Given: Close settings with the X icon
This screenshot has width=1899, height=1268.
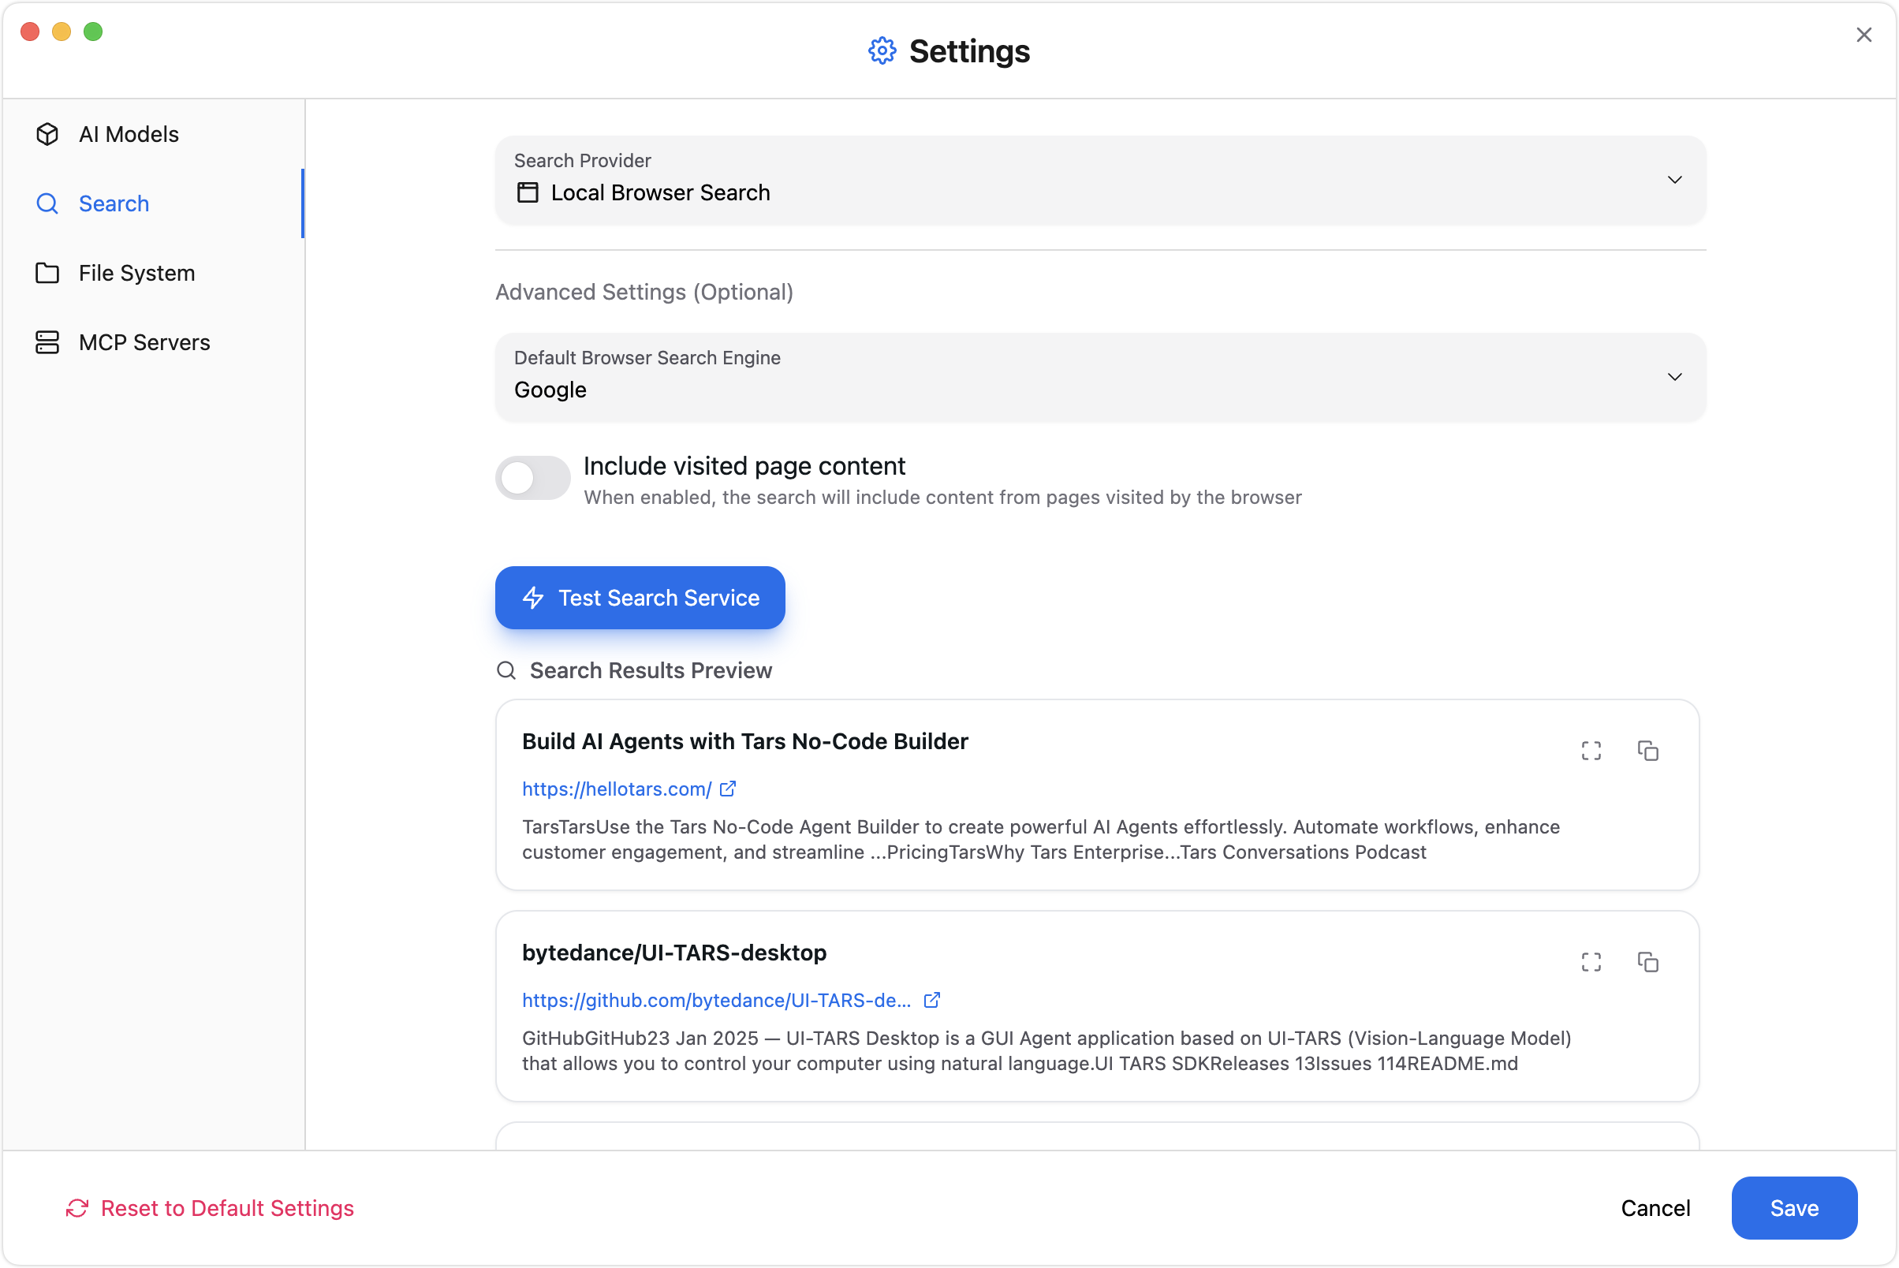Looking at the screenshot, I should (x=1864, y=35).
